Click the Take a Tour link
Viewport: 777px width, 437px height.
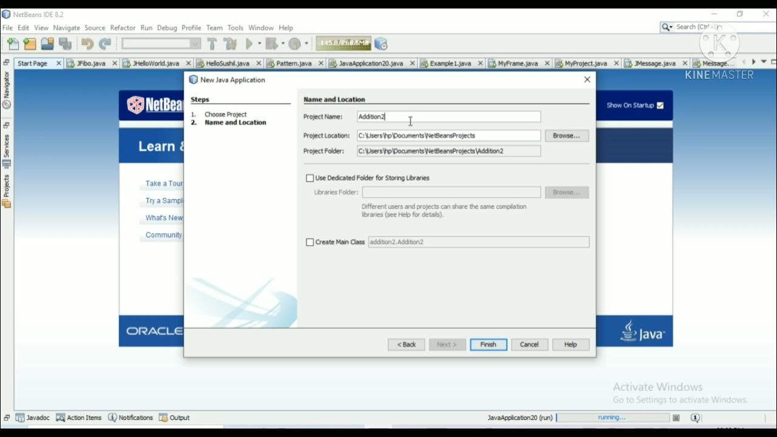[x=164, y=183]
